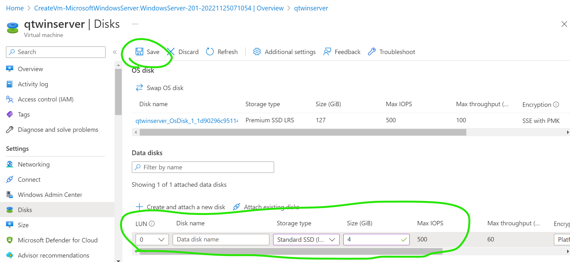Viewport: 570px width, 262px height.
Task: Click the Feedback person icon
Action: tap(327, 52)
